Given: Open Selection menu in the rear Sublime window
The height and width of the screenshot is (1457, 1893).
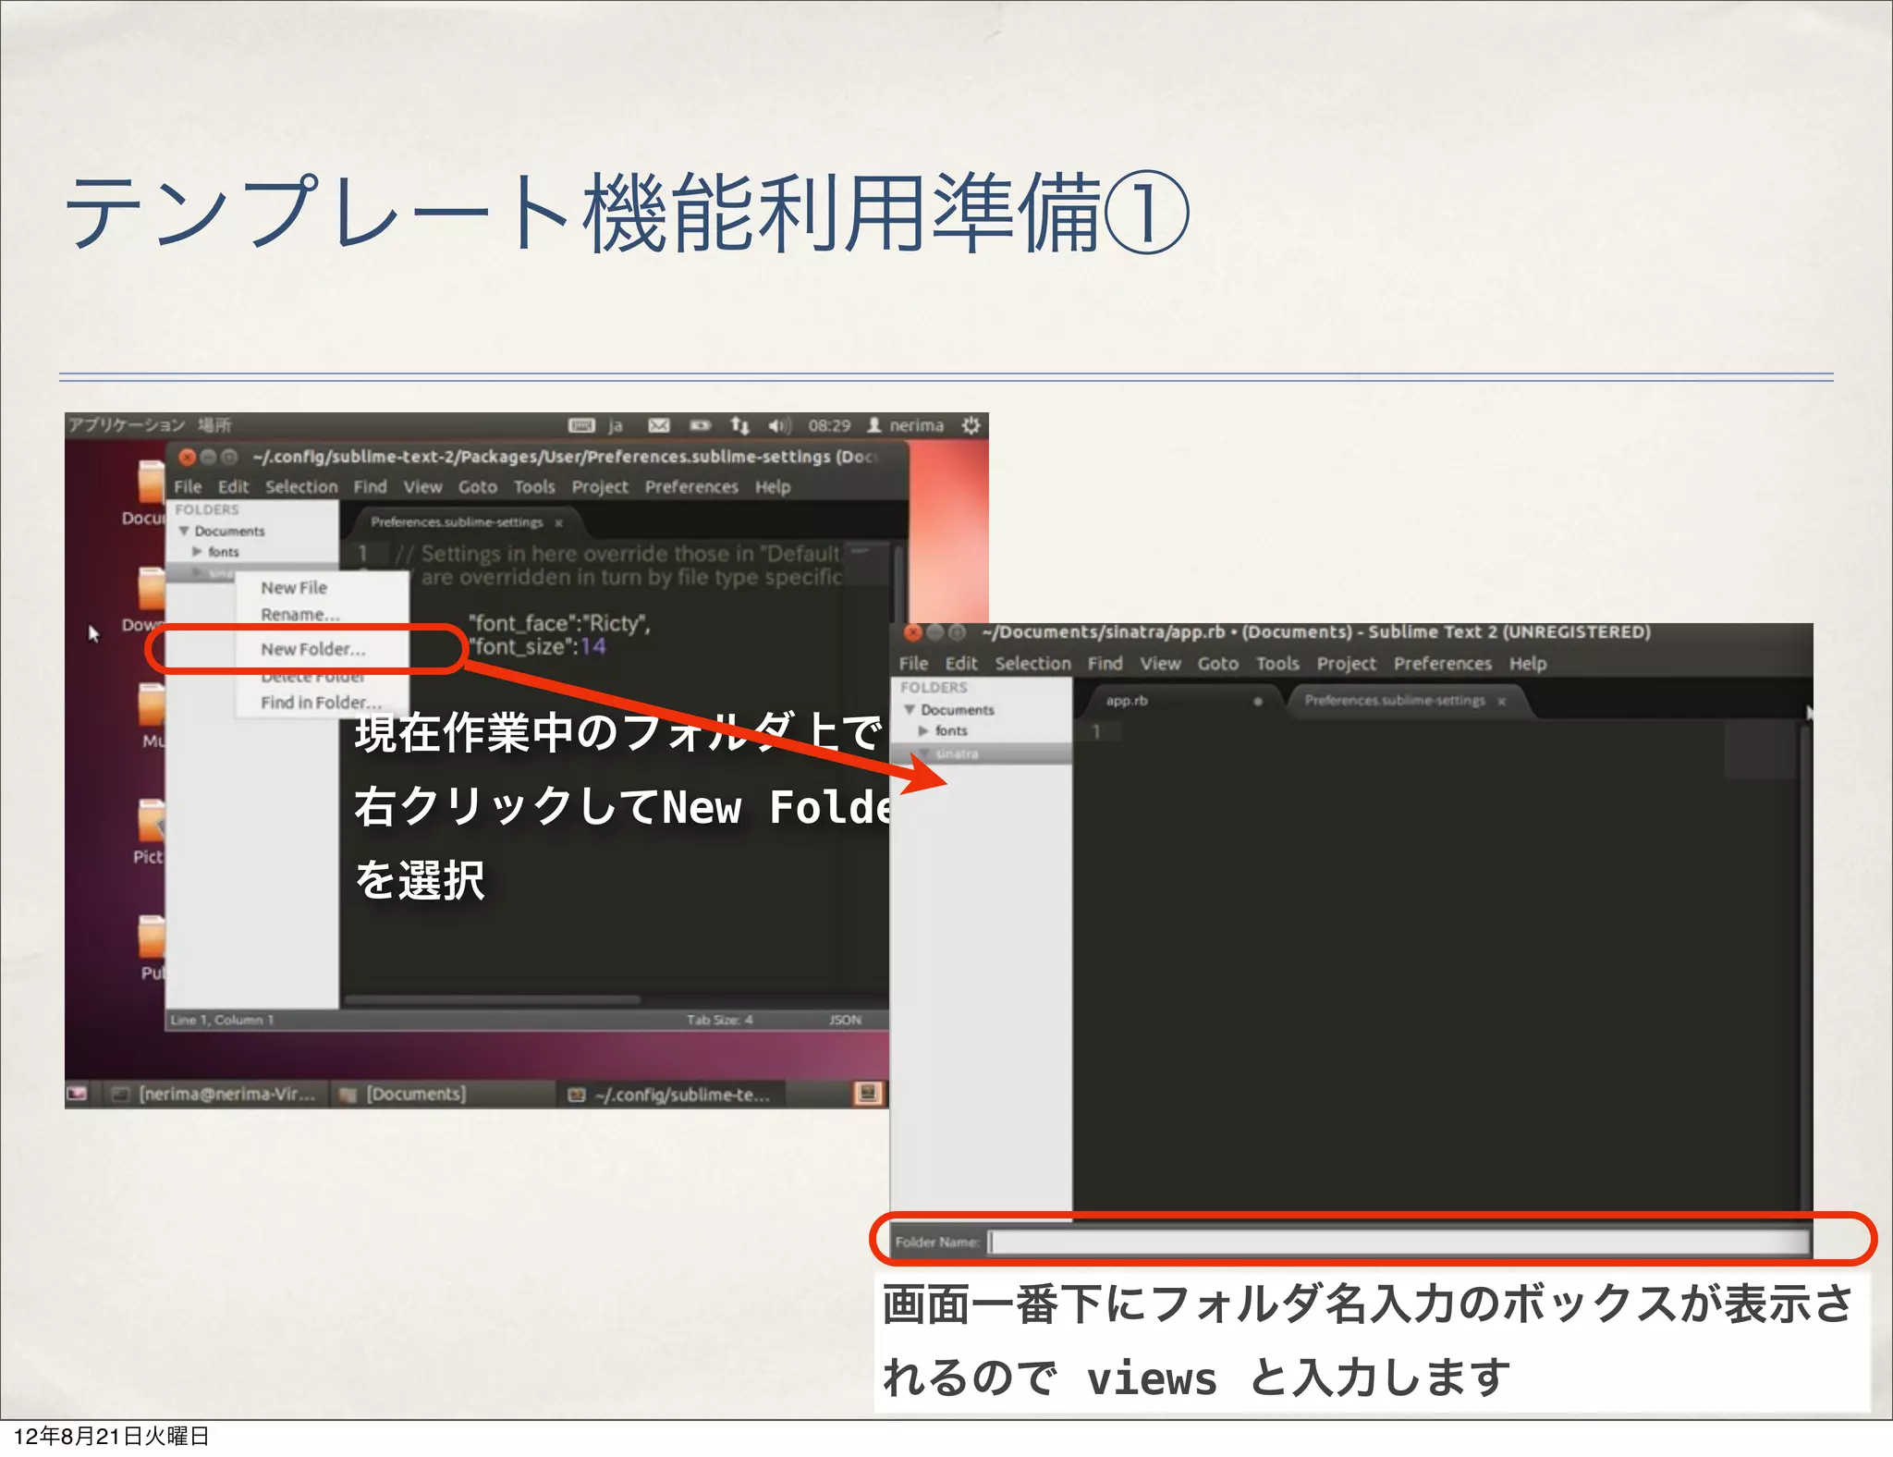Looking at the screenshot, I should (301, 486).
